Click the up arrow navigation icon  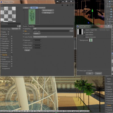(68, 5)
